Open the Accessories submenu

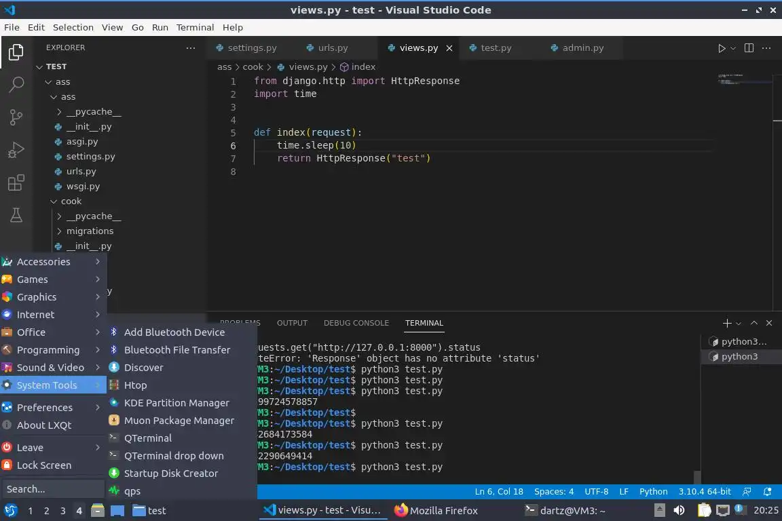pos(52,262)
